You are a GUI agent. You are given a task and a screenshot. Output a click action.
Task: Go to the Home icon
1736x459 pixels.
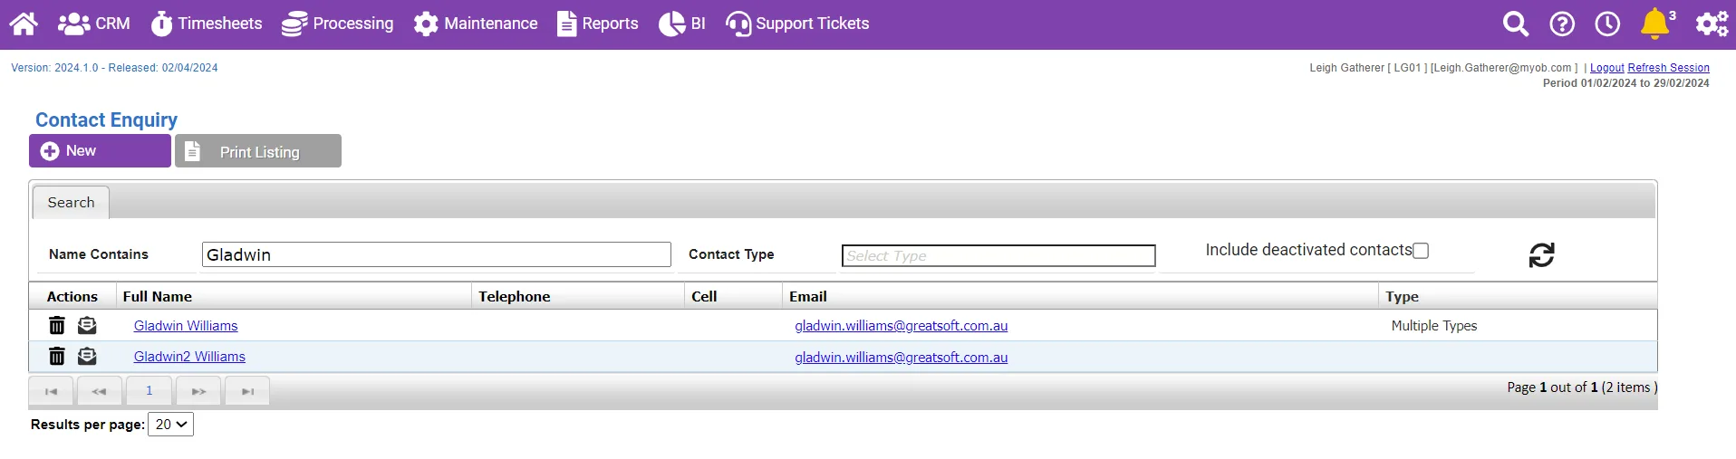[x=24, y=24]
